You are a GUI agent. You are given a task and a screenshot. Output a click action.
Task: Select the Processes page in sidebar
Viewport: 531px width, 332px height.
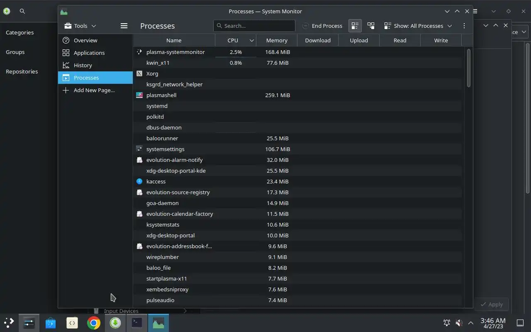[95, 78]
